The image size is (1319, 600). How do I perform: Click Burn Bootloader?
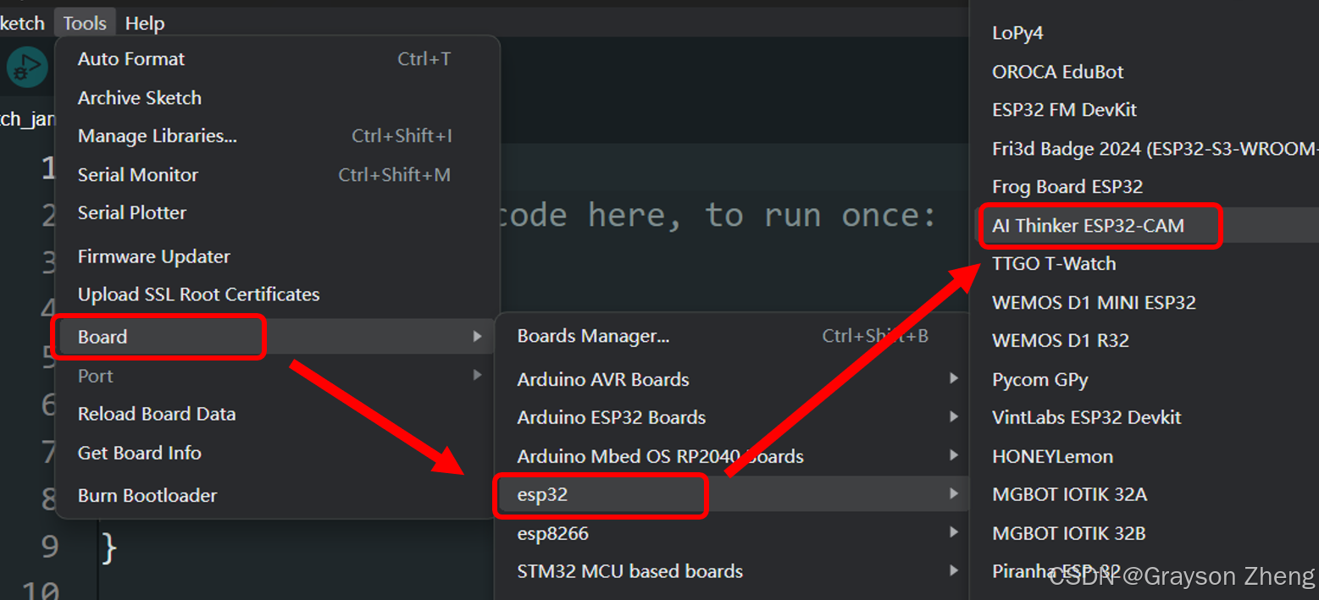pos(147,496)
